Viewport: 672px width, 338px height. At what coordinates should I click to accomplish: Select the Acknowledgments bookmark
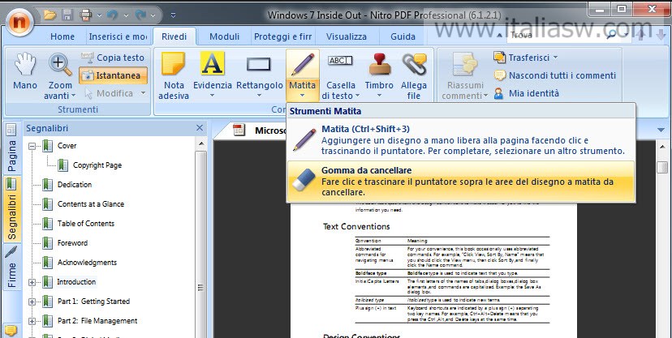pos(87,263)
